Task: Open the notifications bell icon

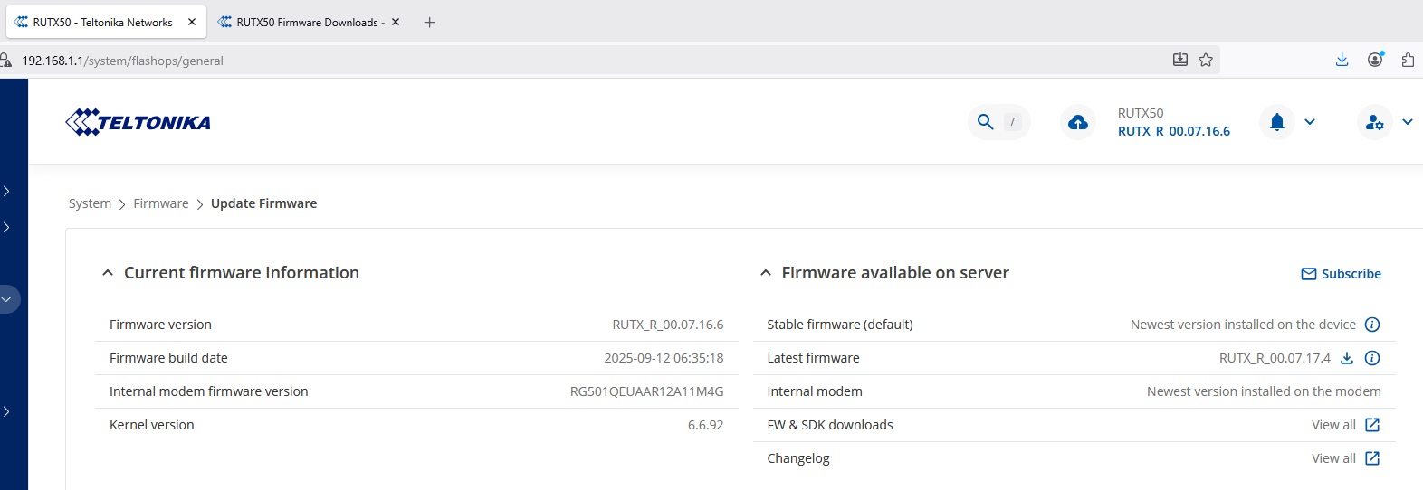Action: pos(1277,122)
